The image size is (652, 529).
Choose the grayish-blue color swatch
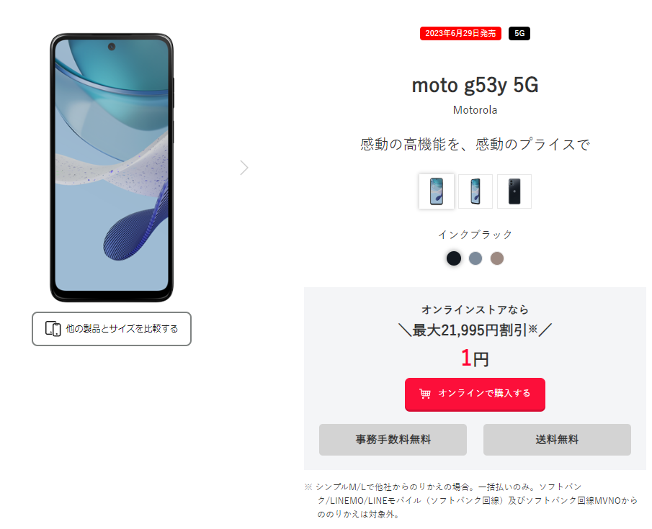[x=475, y=258]
